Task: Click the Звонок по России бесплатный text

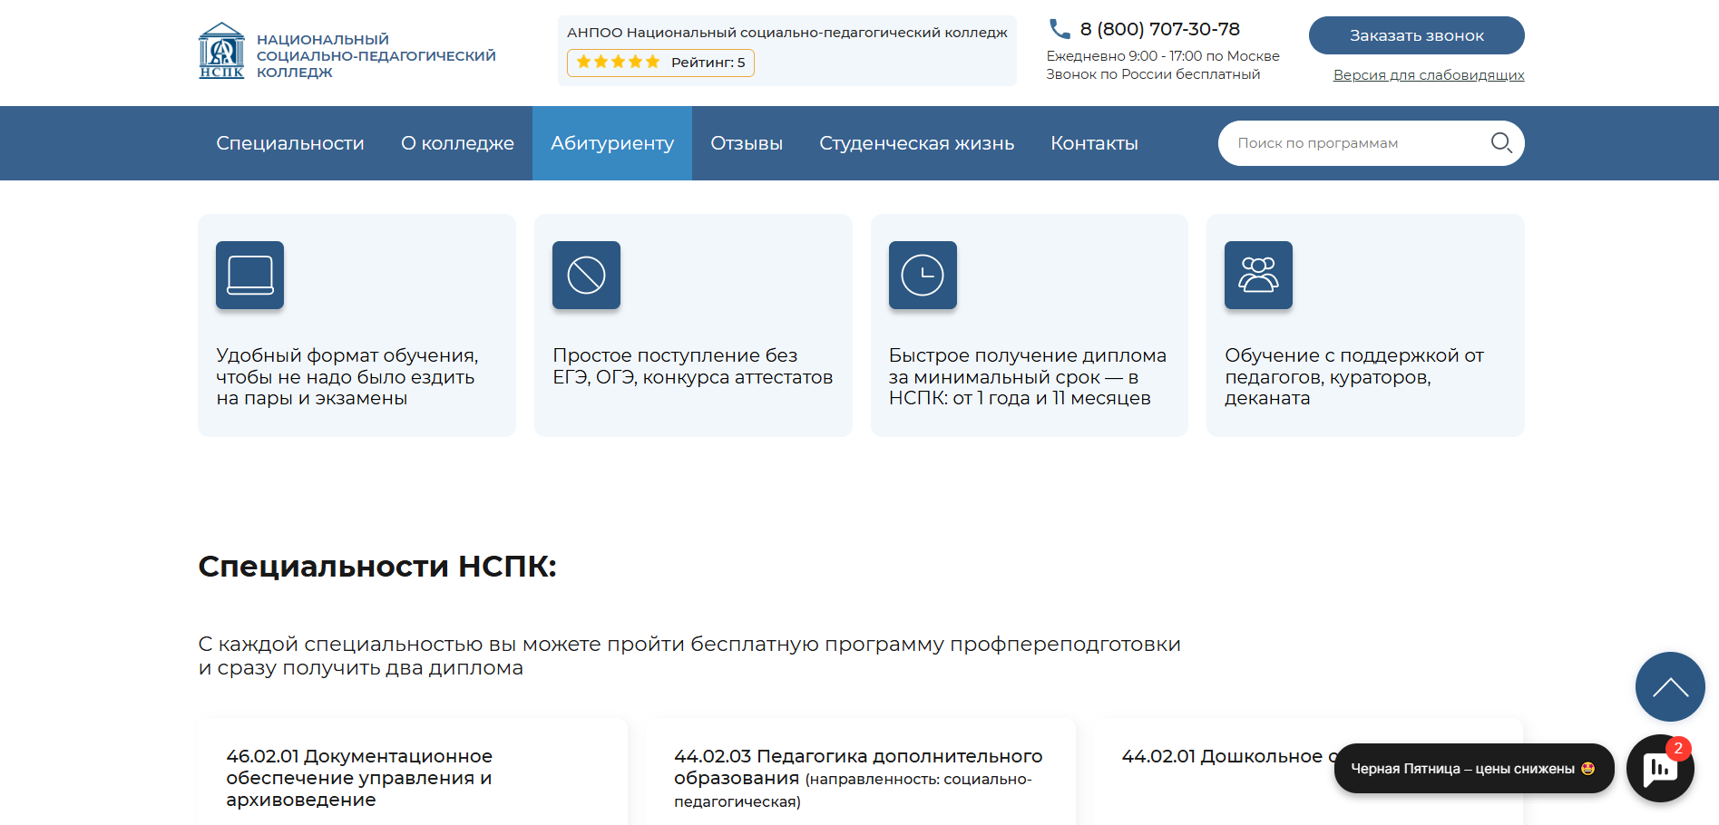Action: (x=1153, y=74)
